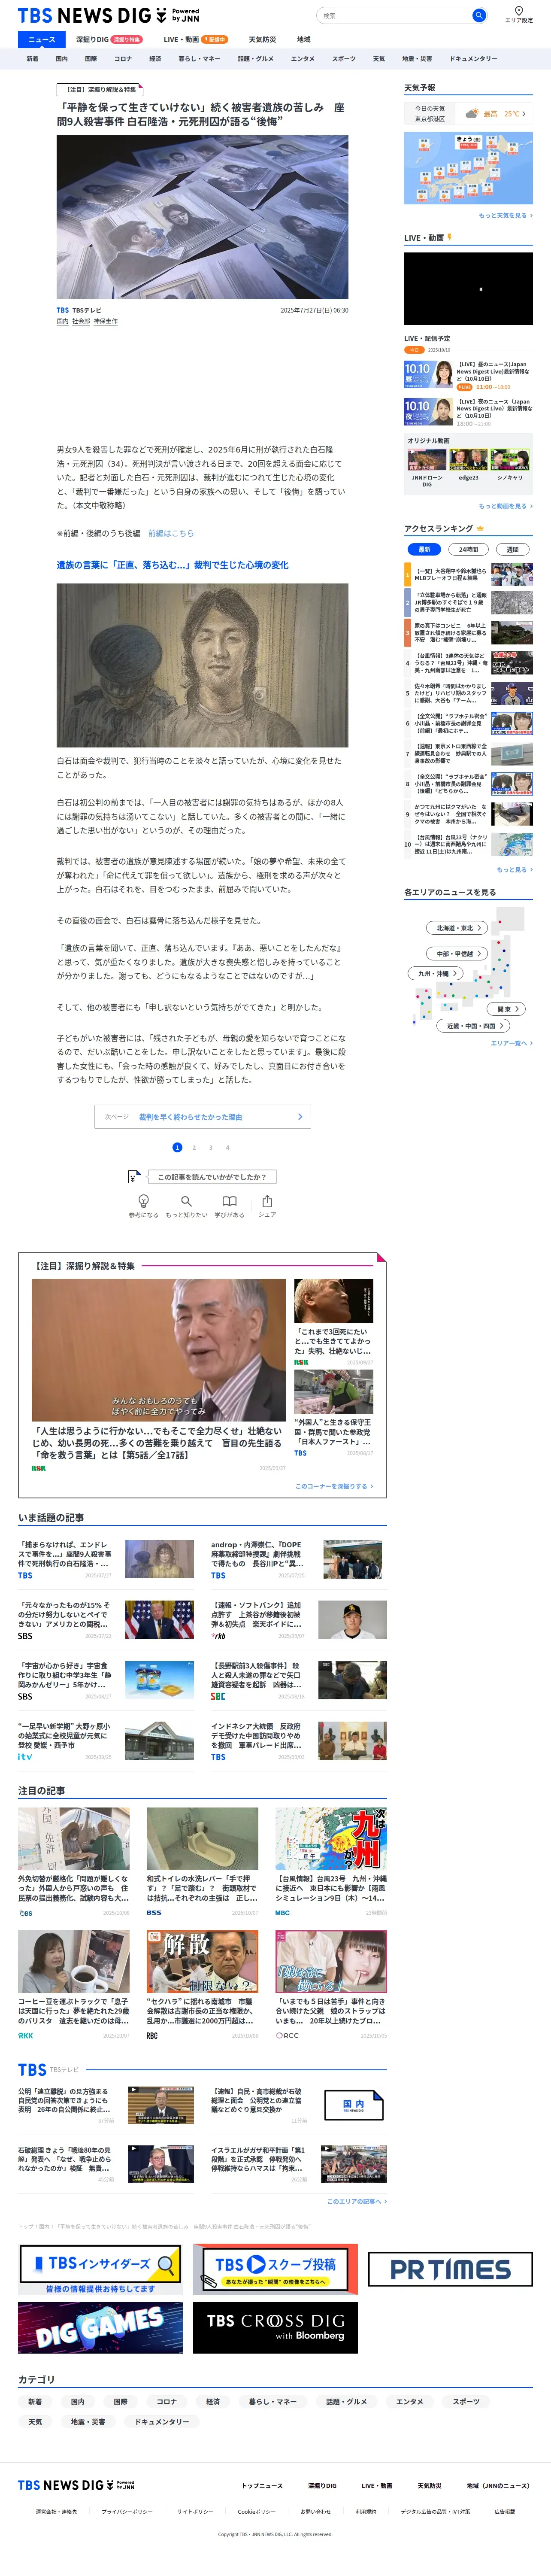551x2576 pixels.
Task: Open the JNNドローンDIG original video
Action: tap(426, 460)
